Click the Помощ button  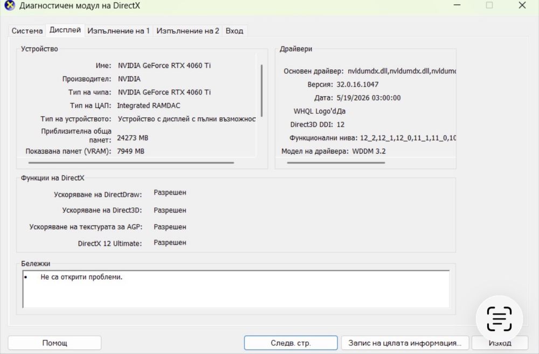point(54,343)
